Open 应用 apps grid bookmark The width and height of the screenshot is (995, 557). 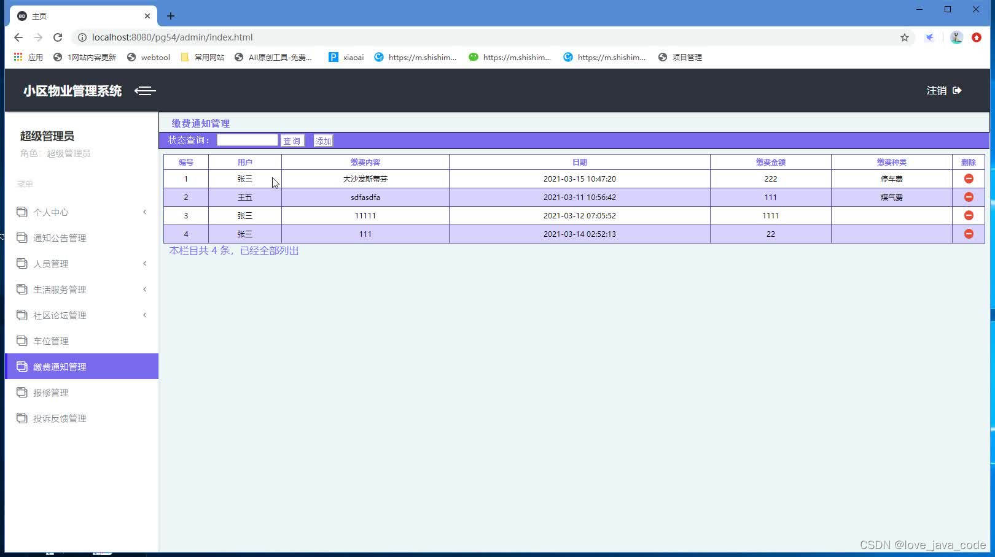click(x=28, y=57)
